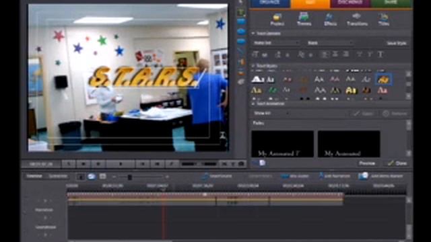Switch to the orange EDIT tab

tap(310, 3)
